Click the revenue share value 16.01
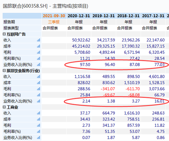This screenshot has width=169, height=141. (159, 101)
